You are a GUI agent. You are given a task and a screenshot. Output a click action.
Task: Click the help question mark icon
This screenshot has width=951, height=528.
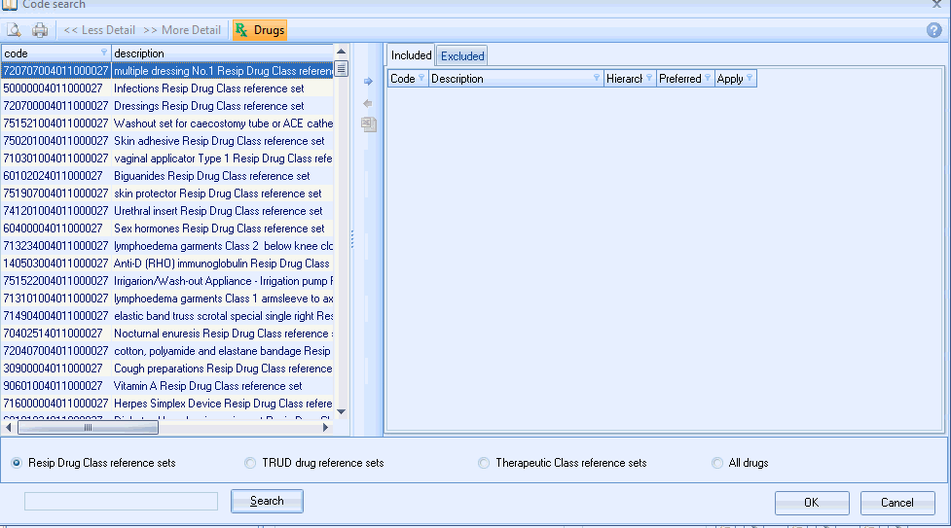tap(933, 30)
